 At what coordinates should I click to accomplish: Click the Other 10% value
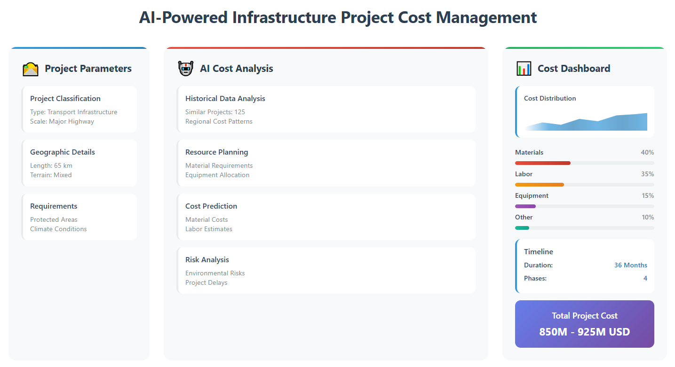tap(647, 217)
